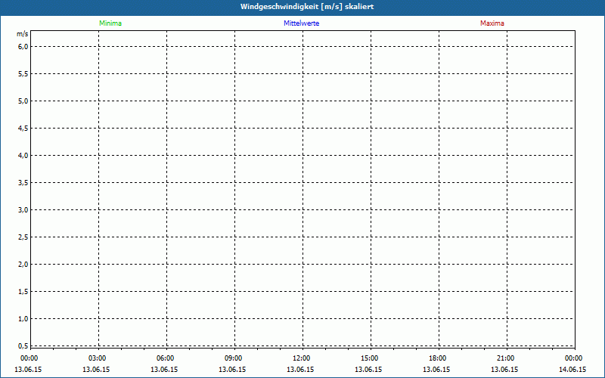Click the 4,0 y-axis value
This screenshot has width=605, height=378.
click(x=23, y=156)
